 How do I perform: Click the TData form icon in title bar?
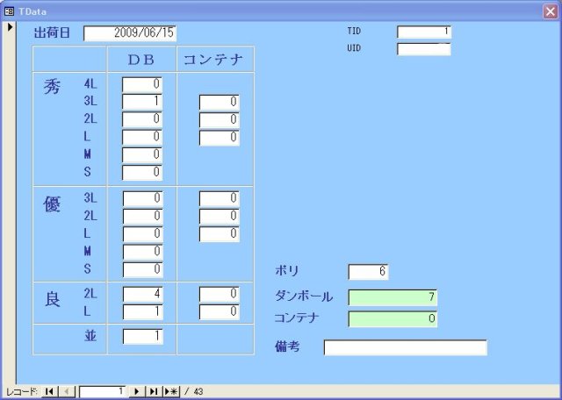tap(9, 11)
